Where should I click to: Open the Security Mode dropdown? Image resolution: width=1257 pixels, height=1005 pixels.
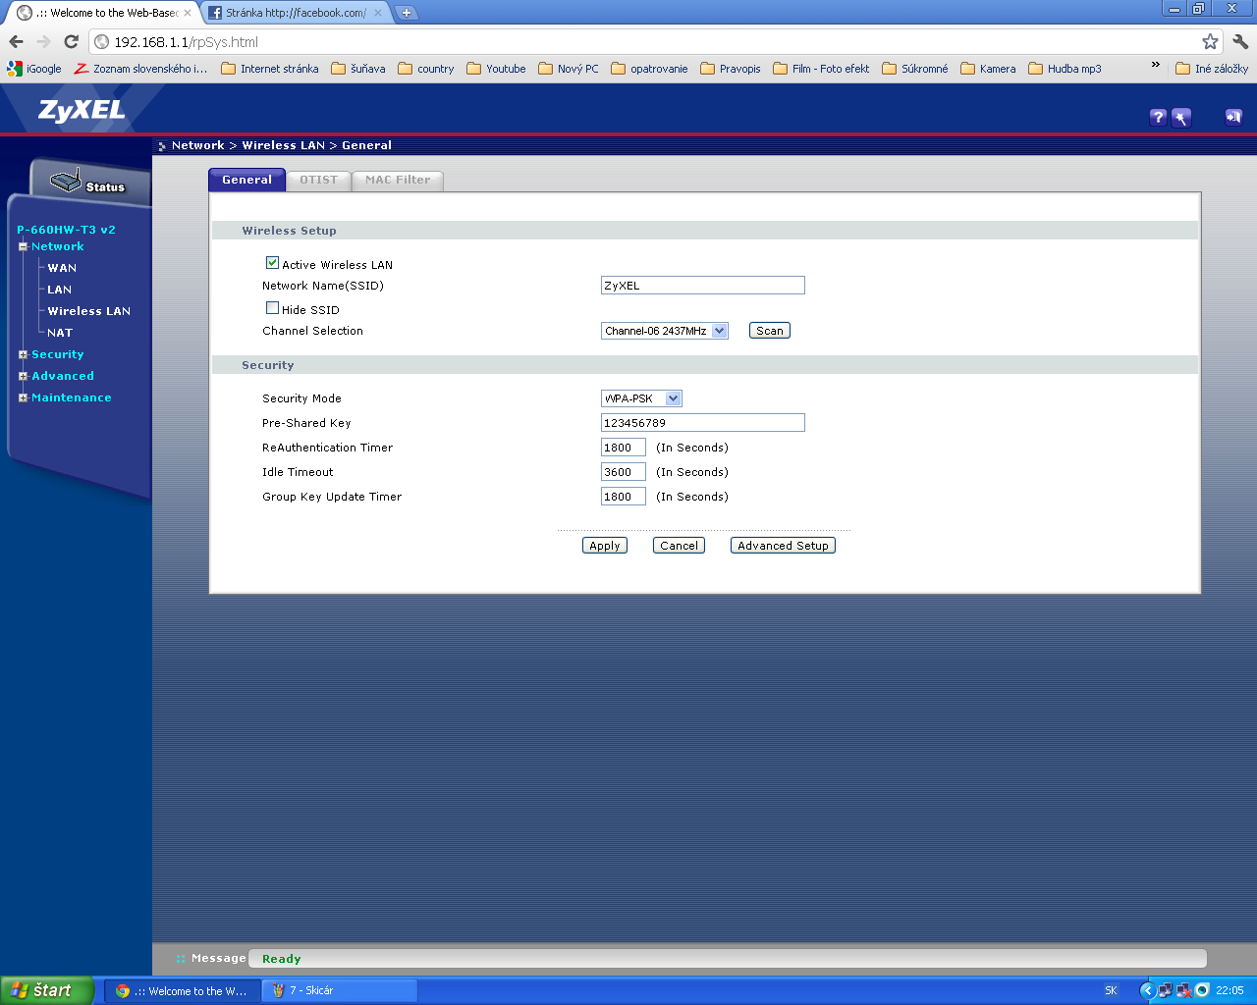pyautogui.click(x=641, y=398)
